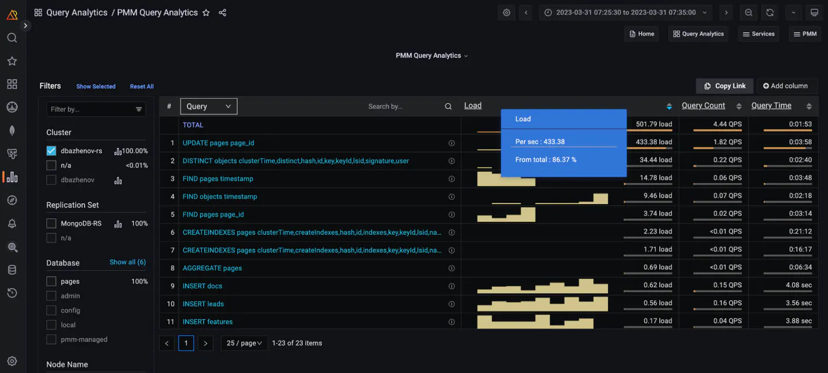Click Reset All filters link
The image size is (828, 373).
[142, 86]
